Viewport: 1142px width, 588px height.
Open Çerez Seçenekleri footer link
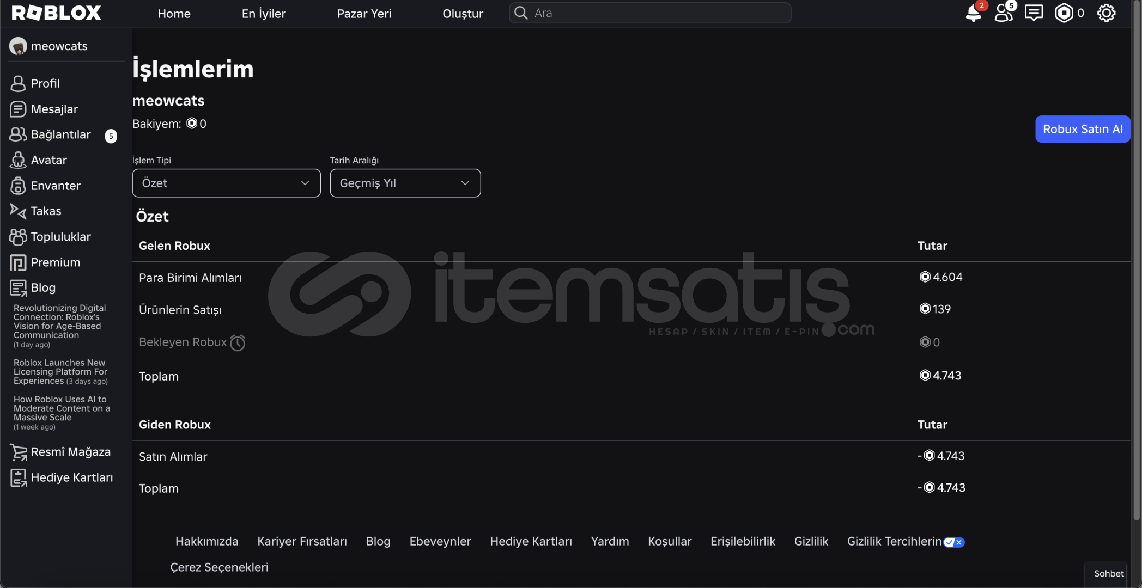tap(219, 567)
